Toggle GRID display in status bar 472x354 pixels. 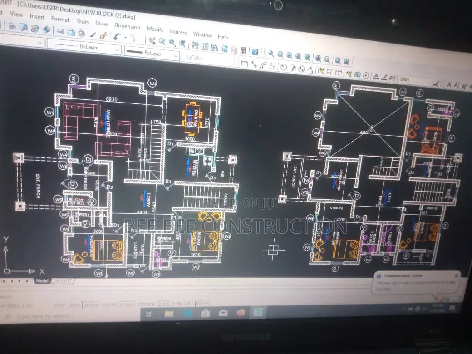74,305
